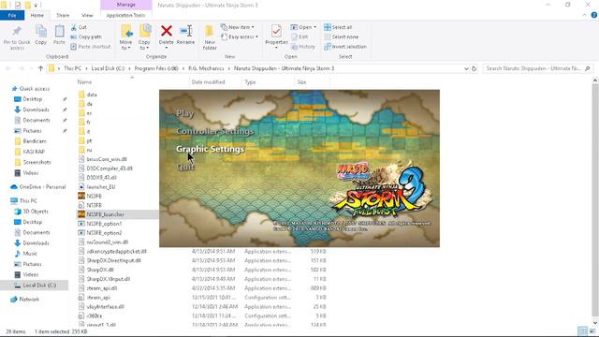Image resolution: width=599 pixels, height=337 pixels.
Task: Click the search box for this folder
Action: (538, 68)
